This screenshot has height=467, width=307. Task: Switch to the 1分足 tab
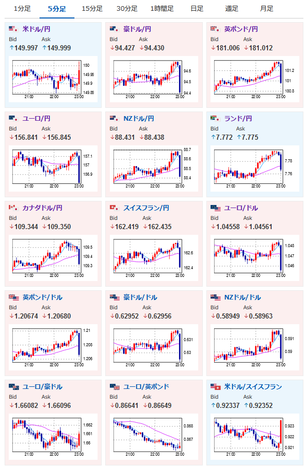tap(22, 9)
